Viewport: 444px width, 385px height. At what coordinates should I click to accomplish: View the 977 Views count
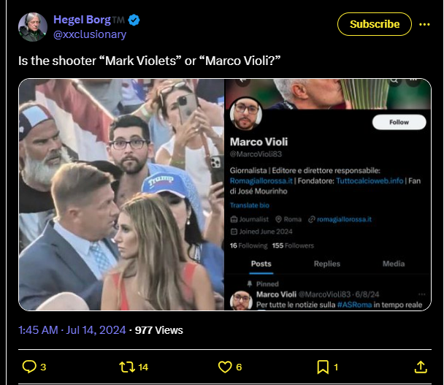[158, 330]
